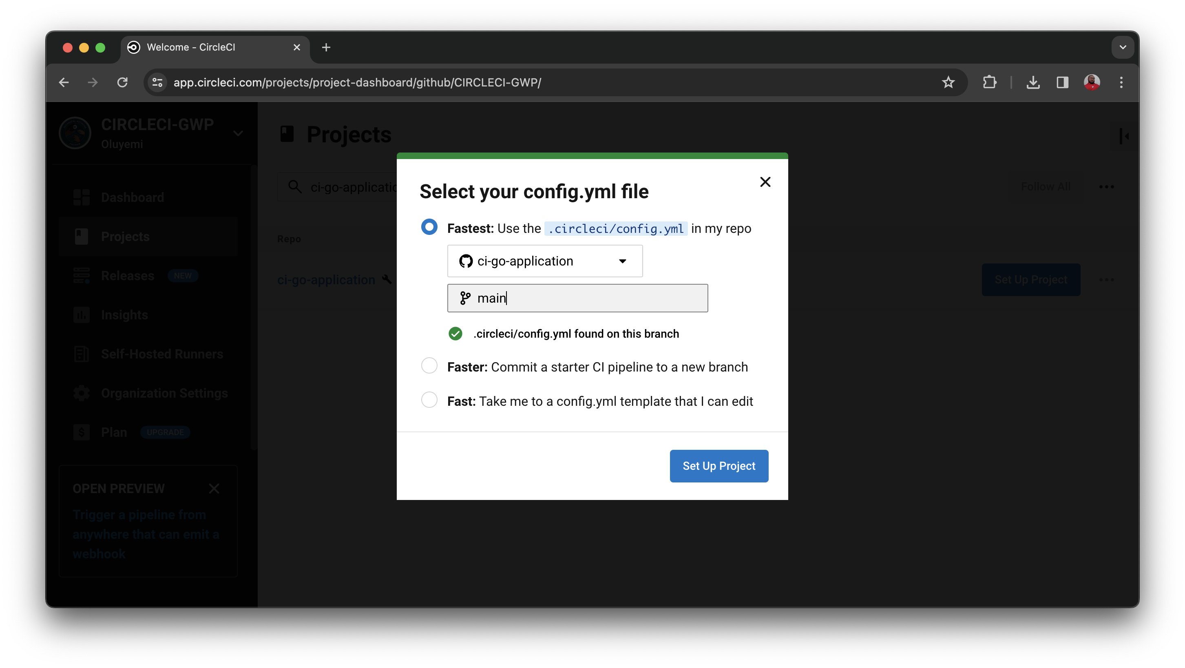
Task: Toggle the browser side panel icon
Action: pyautogui.click(x=1062, y=82)
